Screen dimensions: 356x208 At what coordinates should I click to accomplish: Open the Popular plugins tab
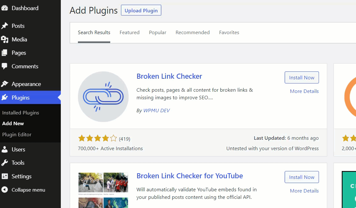[157, 32]
